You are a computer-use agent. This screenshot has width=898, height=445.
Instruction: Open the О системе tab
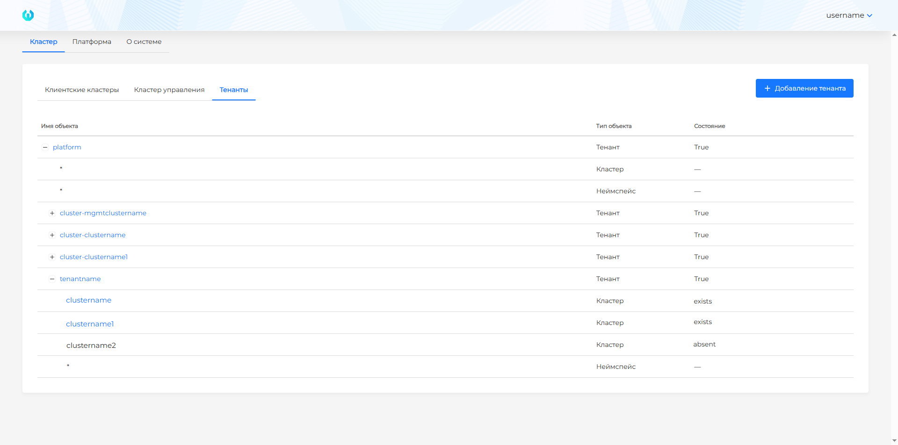coord(144,42)
